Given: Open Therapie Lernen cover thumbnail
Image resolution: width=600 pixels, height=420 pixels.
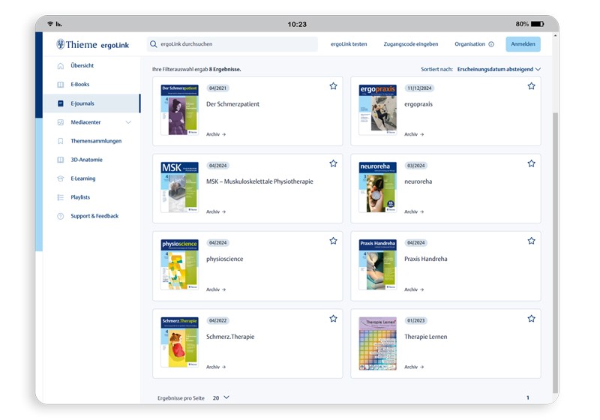Looking at the screenshot, I should tap(378, 343).
